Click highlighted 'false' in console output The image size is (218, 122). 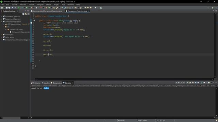pyautogui.click(x=46, y=88)
